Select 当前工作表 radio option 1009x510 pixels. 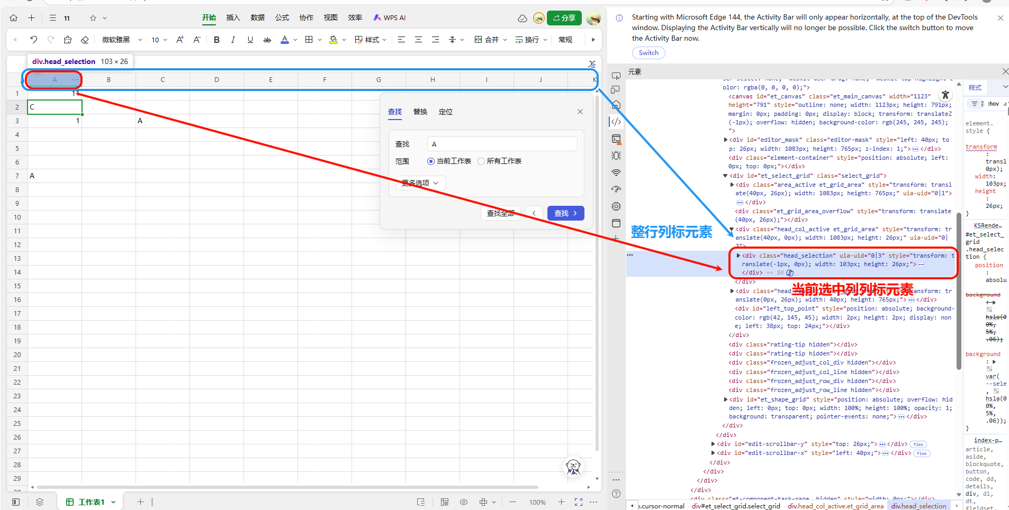431,161
